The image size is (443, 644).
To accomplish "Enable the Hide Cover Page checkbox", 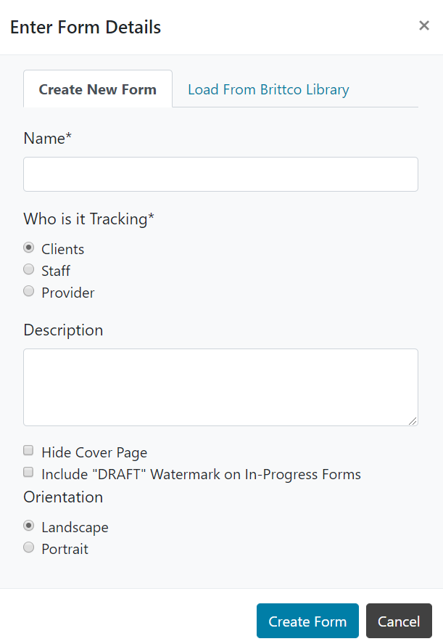I will click(29, 451).
